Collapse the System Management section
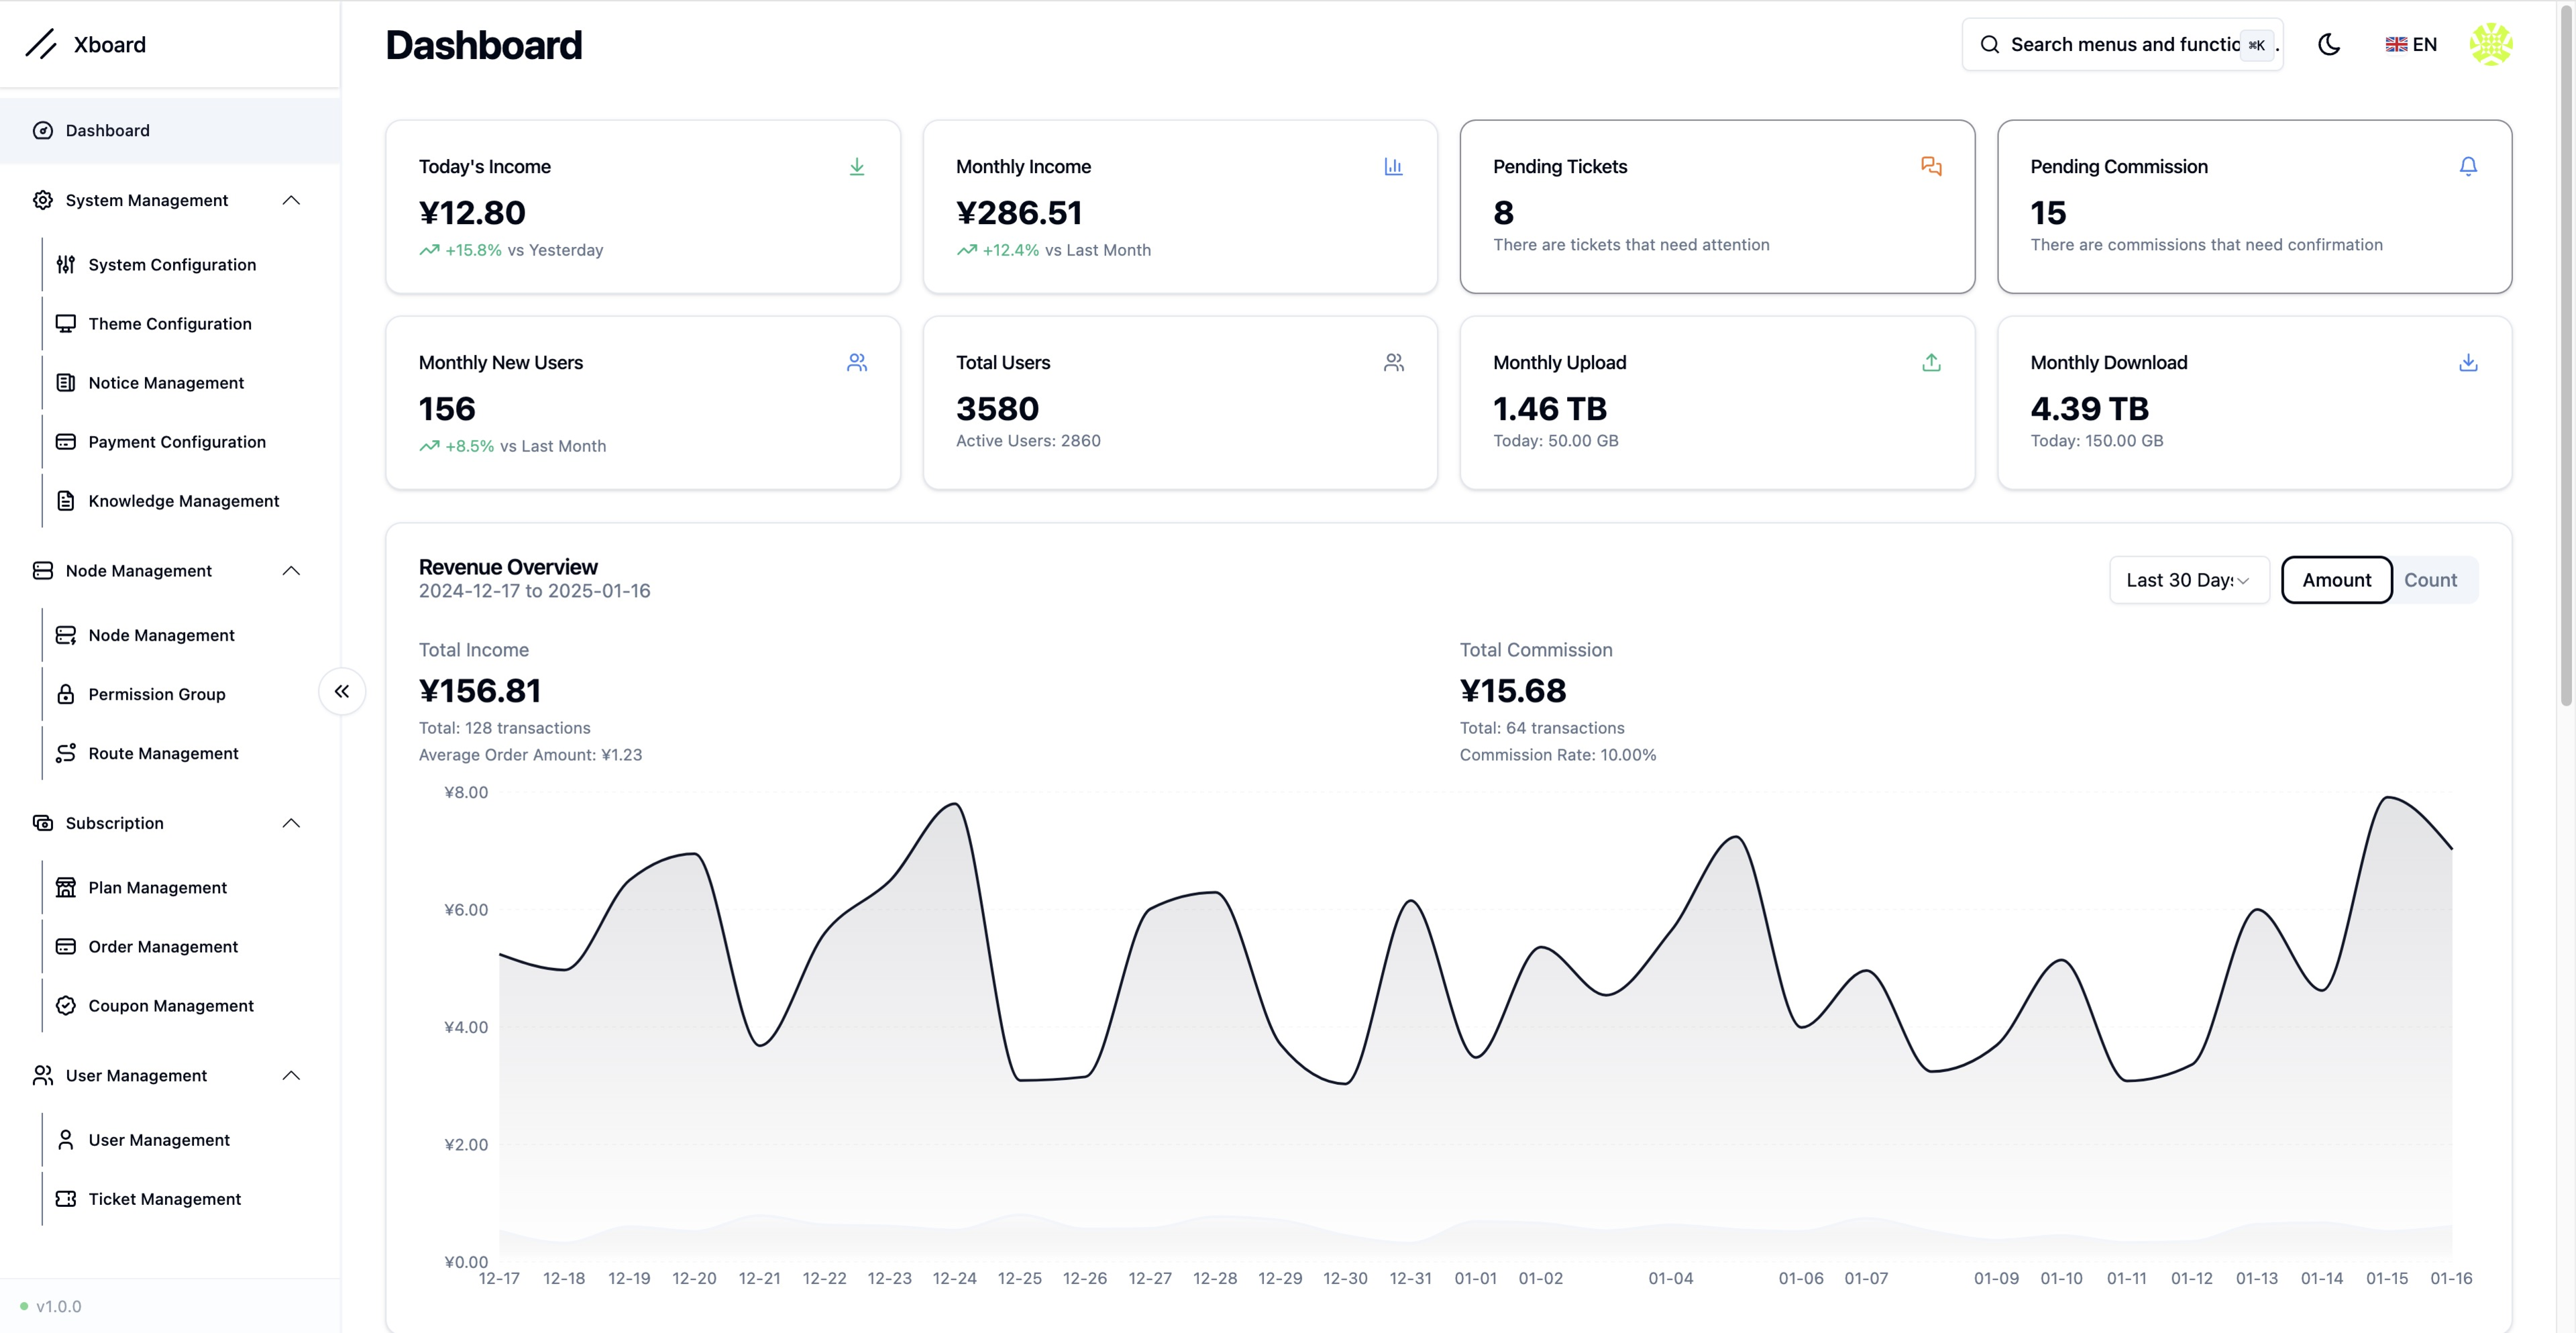The width and height of the screenshot is (2576, 1333). tap(291, 200)
